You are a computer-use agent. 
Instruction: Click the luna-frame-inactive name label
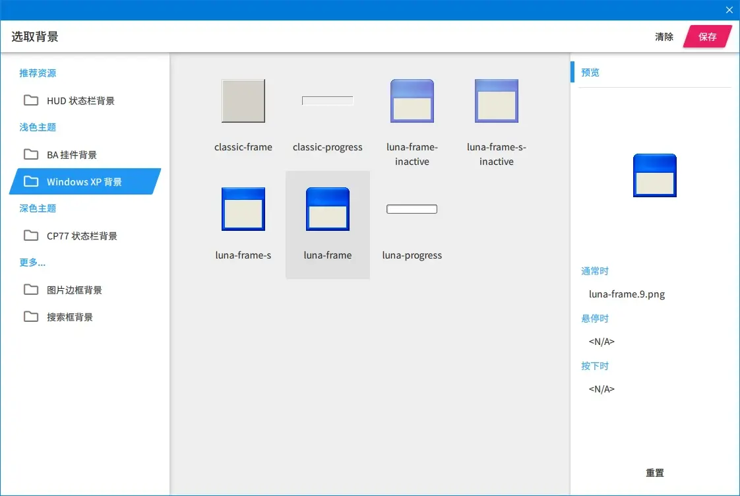(412, 154)
